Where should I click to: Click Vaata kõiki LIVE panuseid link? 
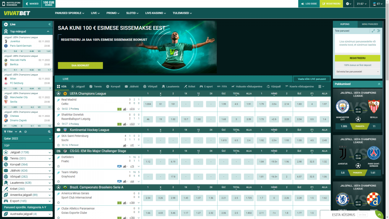(312, 79)
